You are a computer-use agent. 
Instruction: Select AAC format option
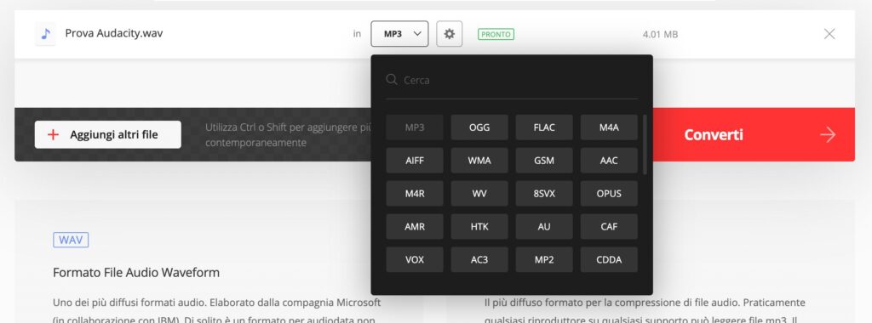[x=609, y=161]
